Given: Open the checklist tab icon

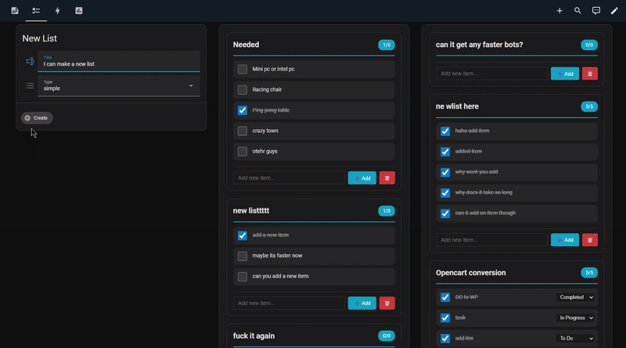Looking at the screenshot, I should pyautogui.click(x=36, y=11).
